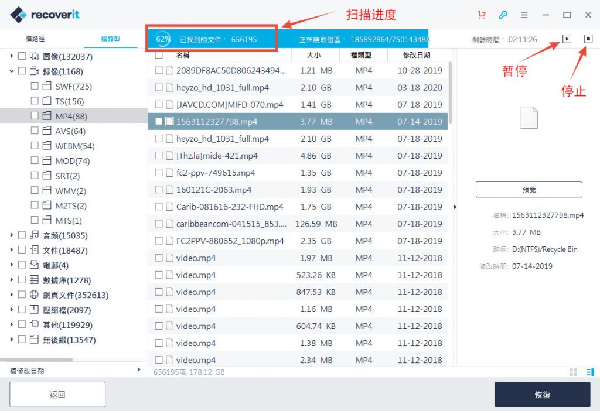Screen dimensions: 600x411
Task: Sort by the 大小 size column
Action: point(315,55)
